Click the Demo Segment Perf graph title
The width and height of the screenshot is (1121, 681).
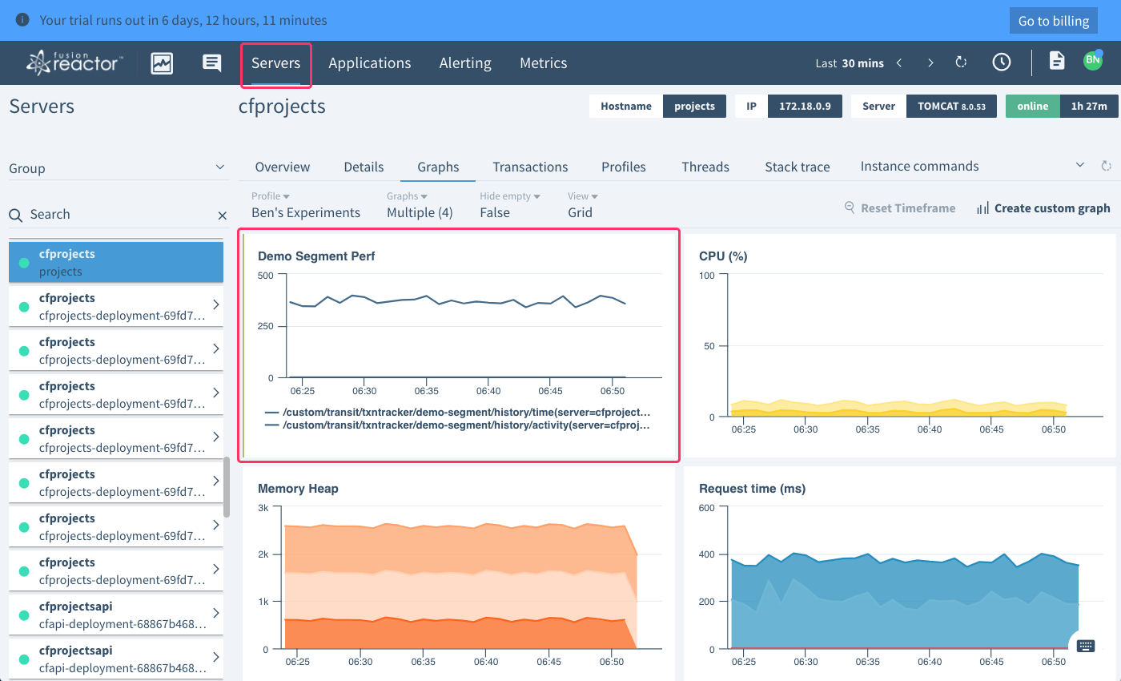316,256
